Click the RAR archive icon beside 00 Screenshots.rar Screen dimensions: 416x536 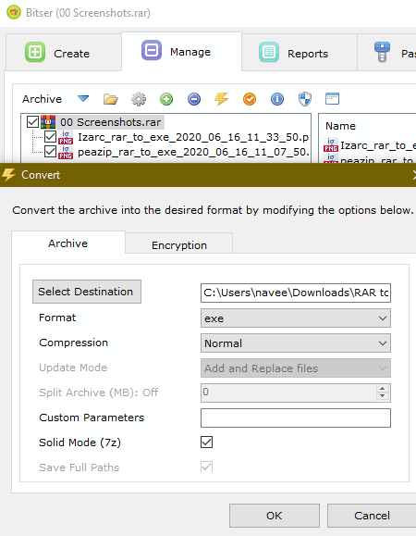(x=48, y=122)
